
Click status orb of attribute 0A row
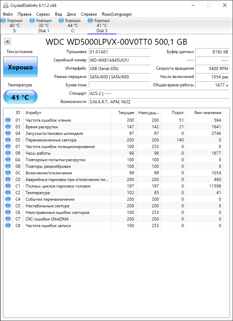pos(8,160)
